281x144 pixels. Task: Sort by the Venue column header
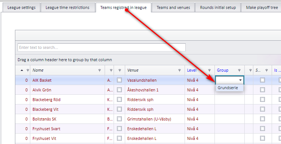[155, 70]
